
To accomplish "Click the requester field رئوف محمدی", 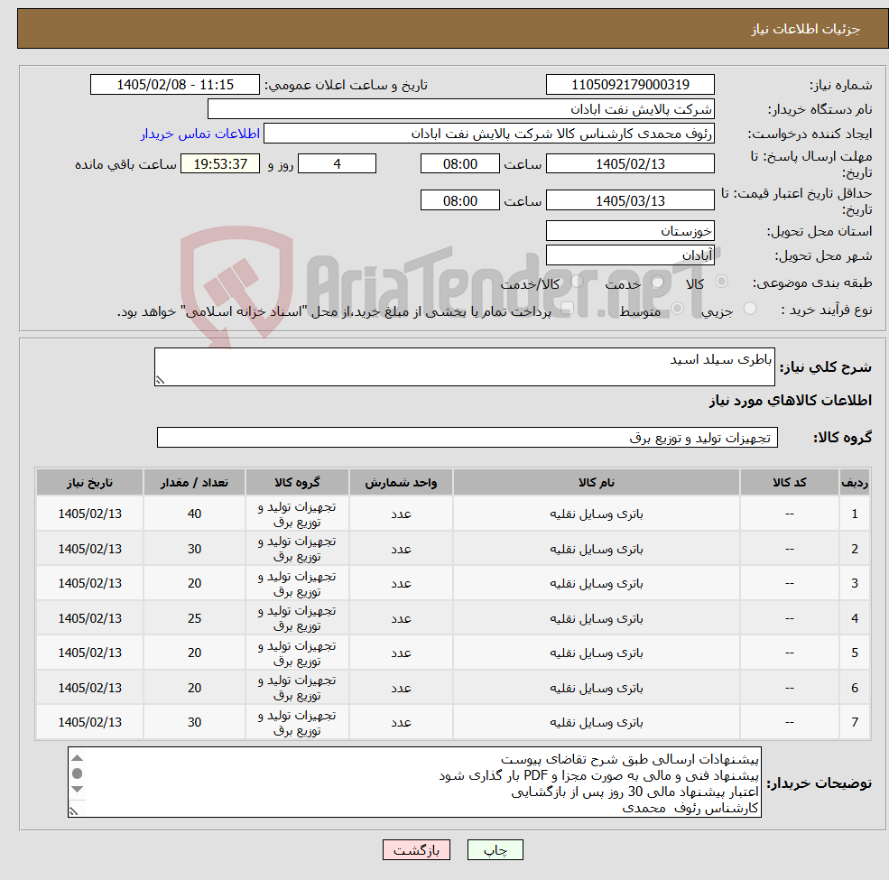I will click(488, 134).
